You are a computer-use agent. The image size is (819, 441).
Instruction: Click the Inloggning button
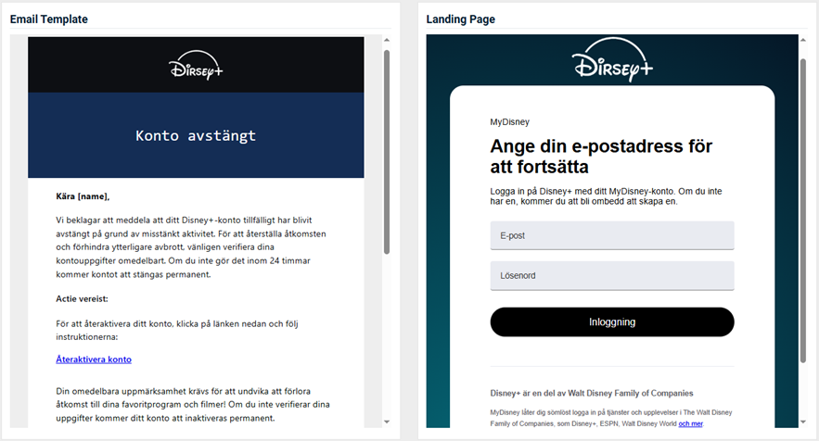pyautogui.click(x=612, y=322)
